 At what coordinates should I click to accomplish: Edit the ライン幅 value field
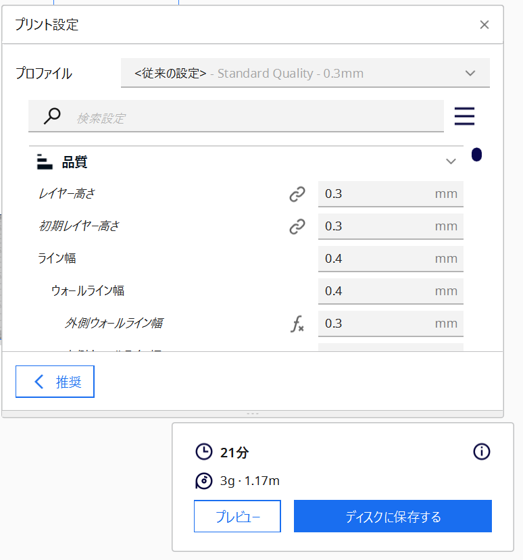click(x=391, y=259)
